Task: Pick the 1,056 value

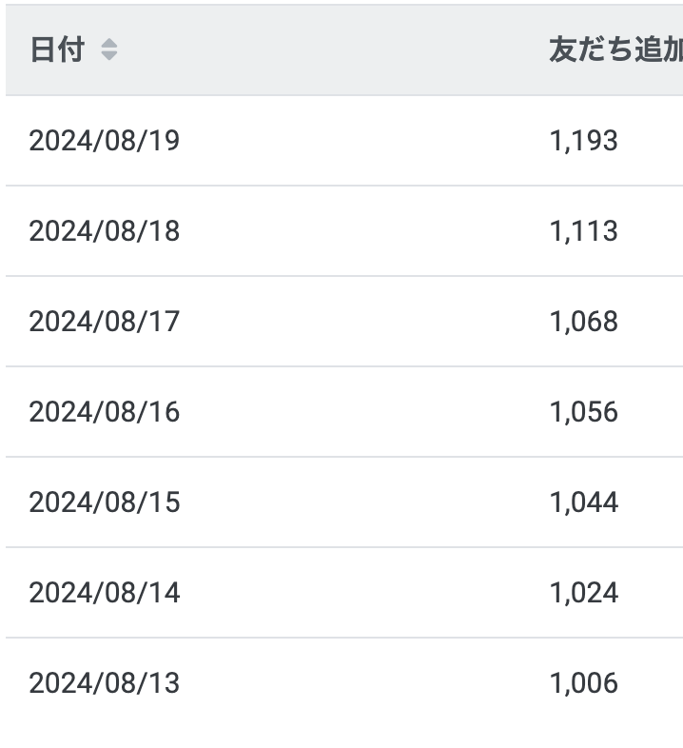Action: coord(583,412)
